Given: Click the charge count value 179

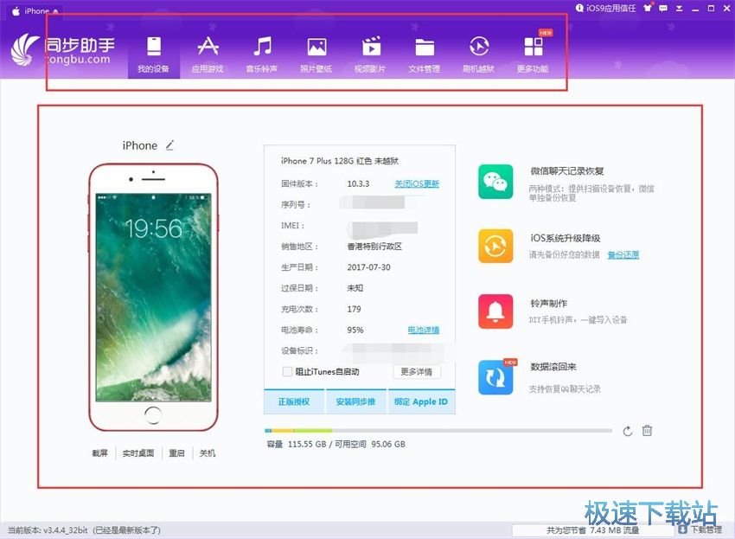Looking at the screenshot, I should coord(354,309).
